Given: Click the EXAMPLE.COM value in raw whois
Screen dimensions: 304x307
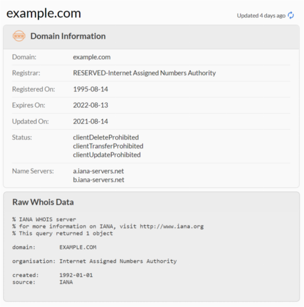Looking at the screenshot, I should point(78,247).
